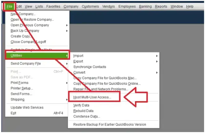Screen dimensions: 205x133
Task: Choose Send Forms entry
Action: 37,94
